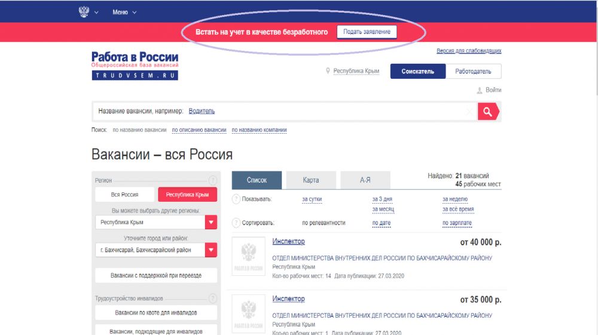
Task: Switch to the Карта tab
Action: pos(311,180)
